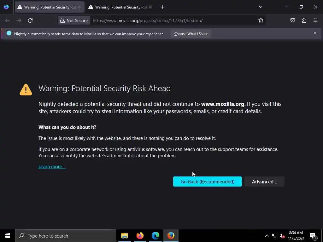Bookmark this page with the star icon

(261, 20)
